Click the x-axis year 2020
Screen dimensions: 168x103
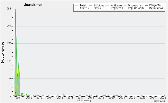[111, 97]
